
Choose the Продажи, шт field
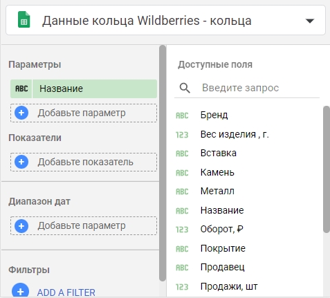pyautogui.click(x=229, y=286)
